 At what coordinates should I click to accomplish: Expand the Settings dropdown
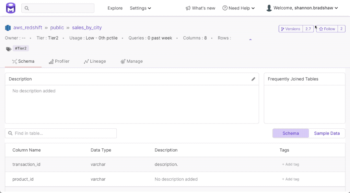pyautogui.click(x=140, y=8)
